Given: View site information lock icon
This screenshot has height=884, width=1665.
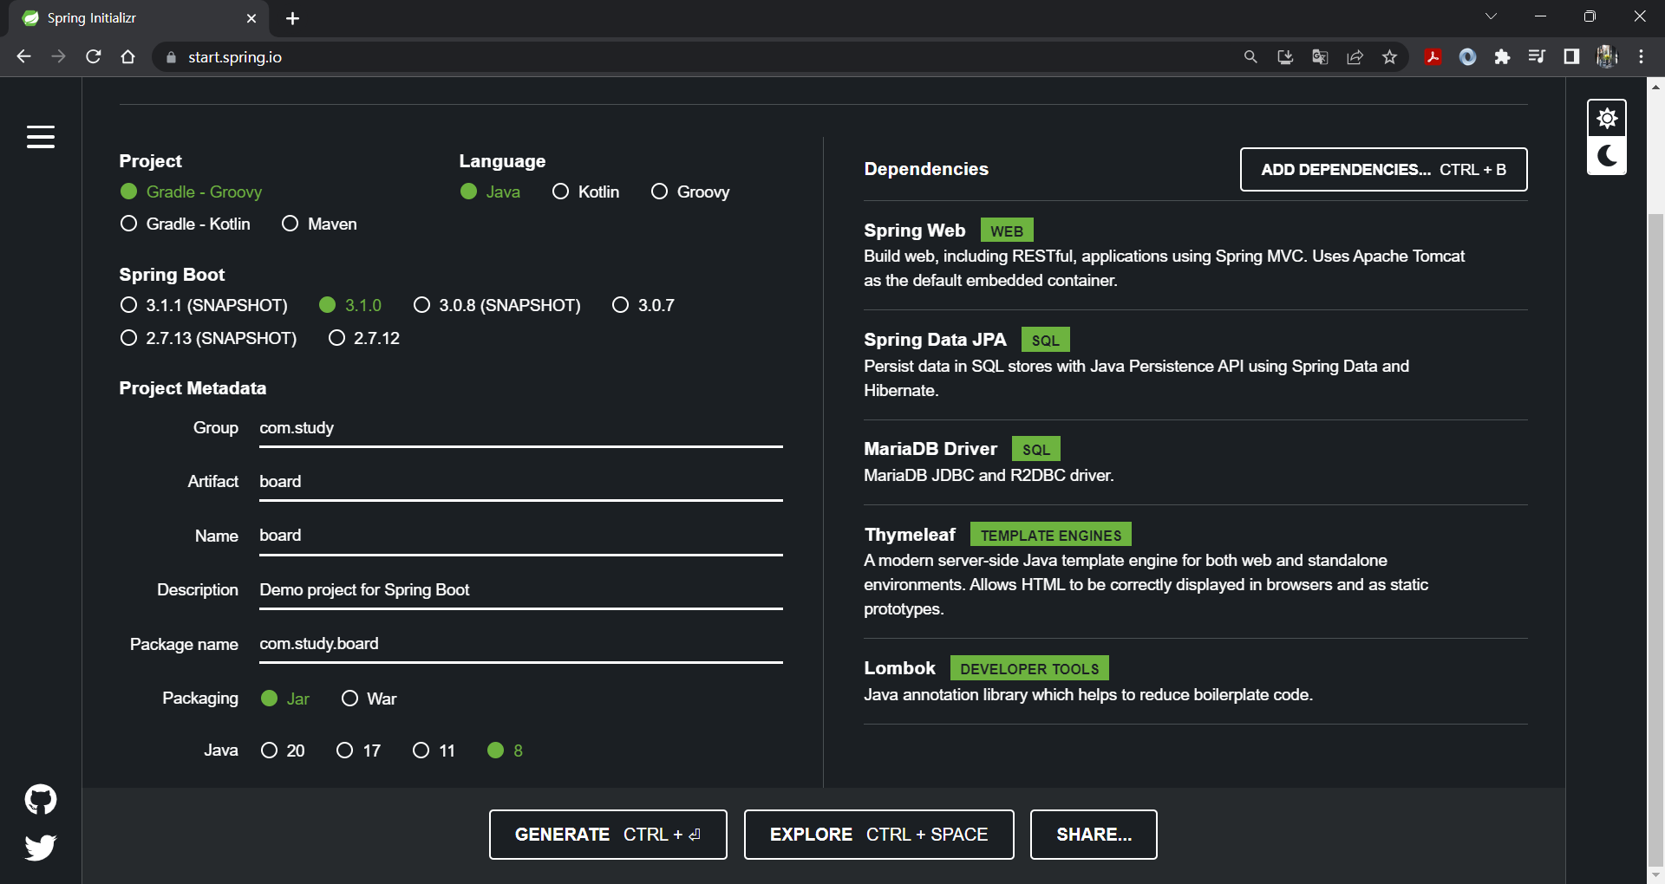Looking at the screenshot, I should 171,57.
